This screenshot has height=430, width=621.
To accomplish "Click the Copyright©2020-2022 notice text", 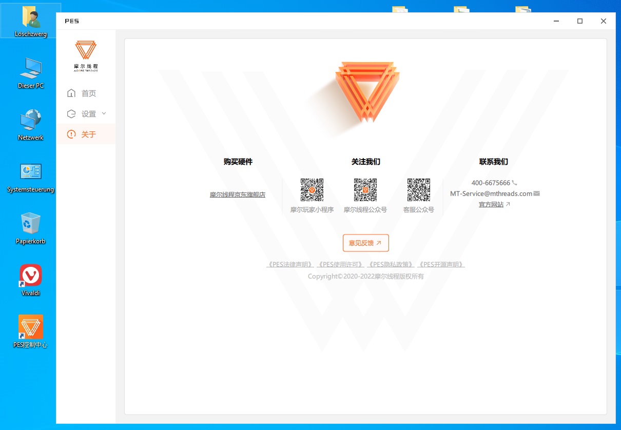I will (x=366, y=277).
